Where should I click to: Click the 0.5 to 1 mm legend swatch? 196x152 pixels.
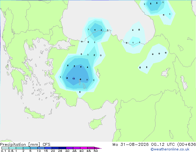click(12, 148)
